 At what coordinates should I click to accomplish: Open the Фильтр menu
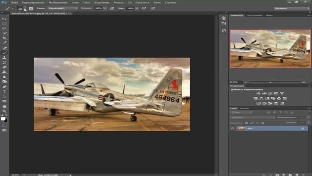pyautogui.click(x=118, y=2)
